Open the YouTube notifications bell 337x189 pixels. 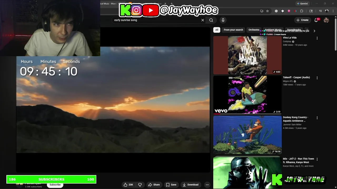pos(316,20)
